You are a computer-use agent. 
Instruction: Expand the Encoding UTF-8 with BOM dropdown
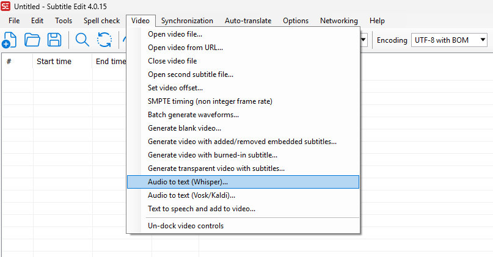tap(450, 40)
